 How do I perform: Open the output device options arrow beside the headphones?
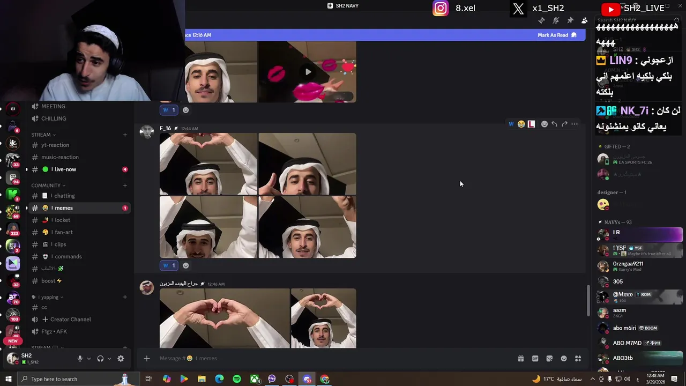pyautogui.click(x=109, y=359)
